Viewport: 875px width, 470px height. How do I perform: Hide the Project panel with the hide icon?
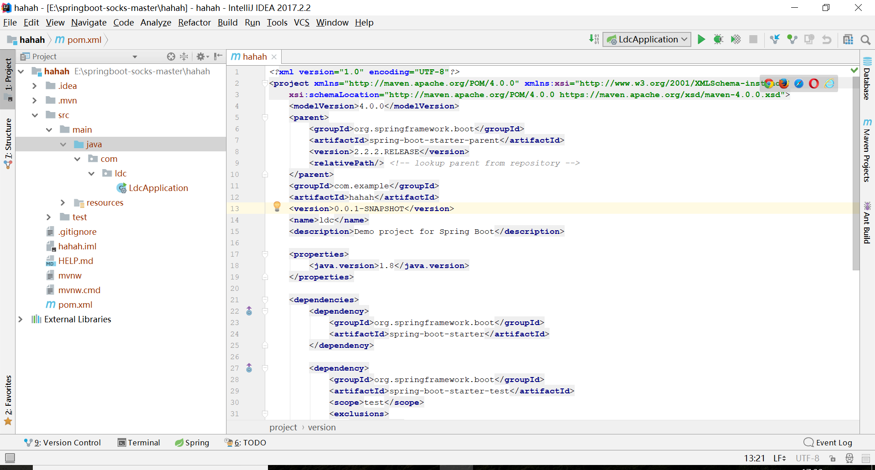coord(218,56)
